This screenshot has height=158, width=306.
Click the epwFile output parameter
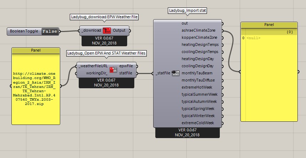click(x=126, y=66)
